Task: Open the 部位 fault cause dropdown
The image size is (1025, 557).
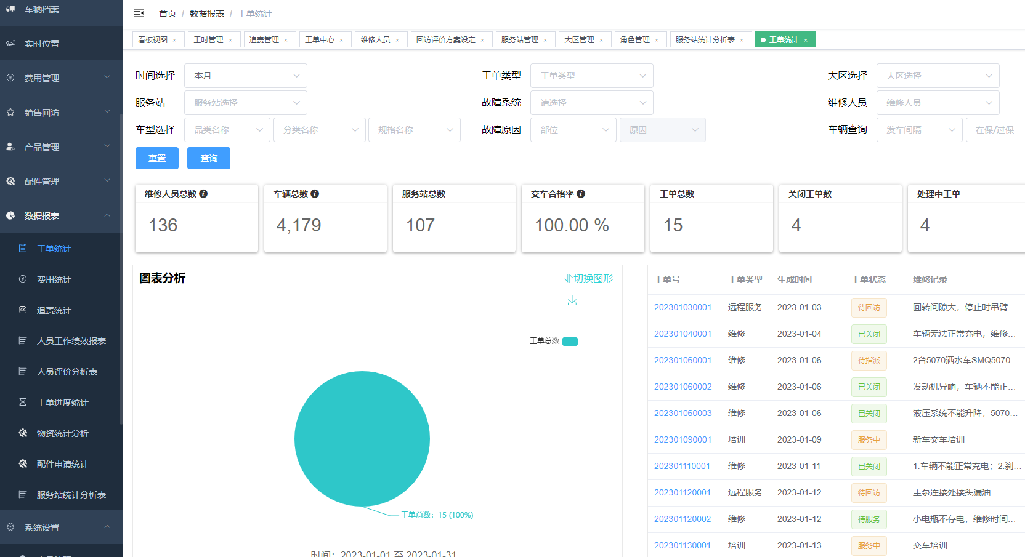Action: point(573,130)
